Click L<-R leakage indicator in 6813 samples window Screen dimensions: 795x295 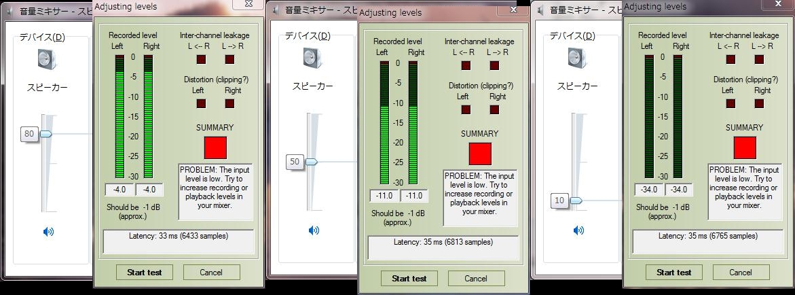466,65
